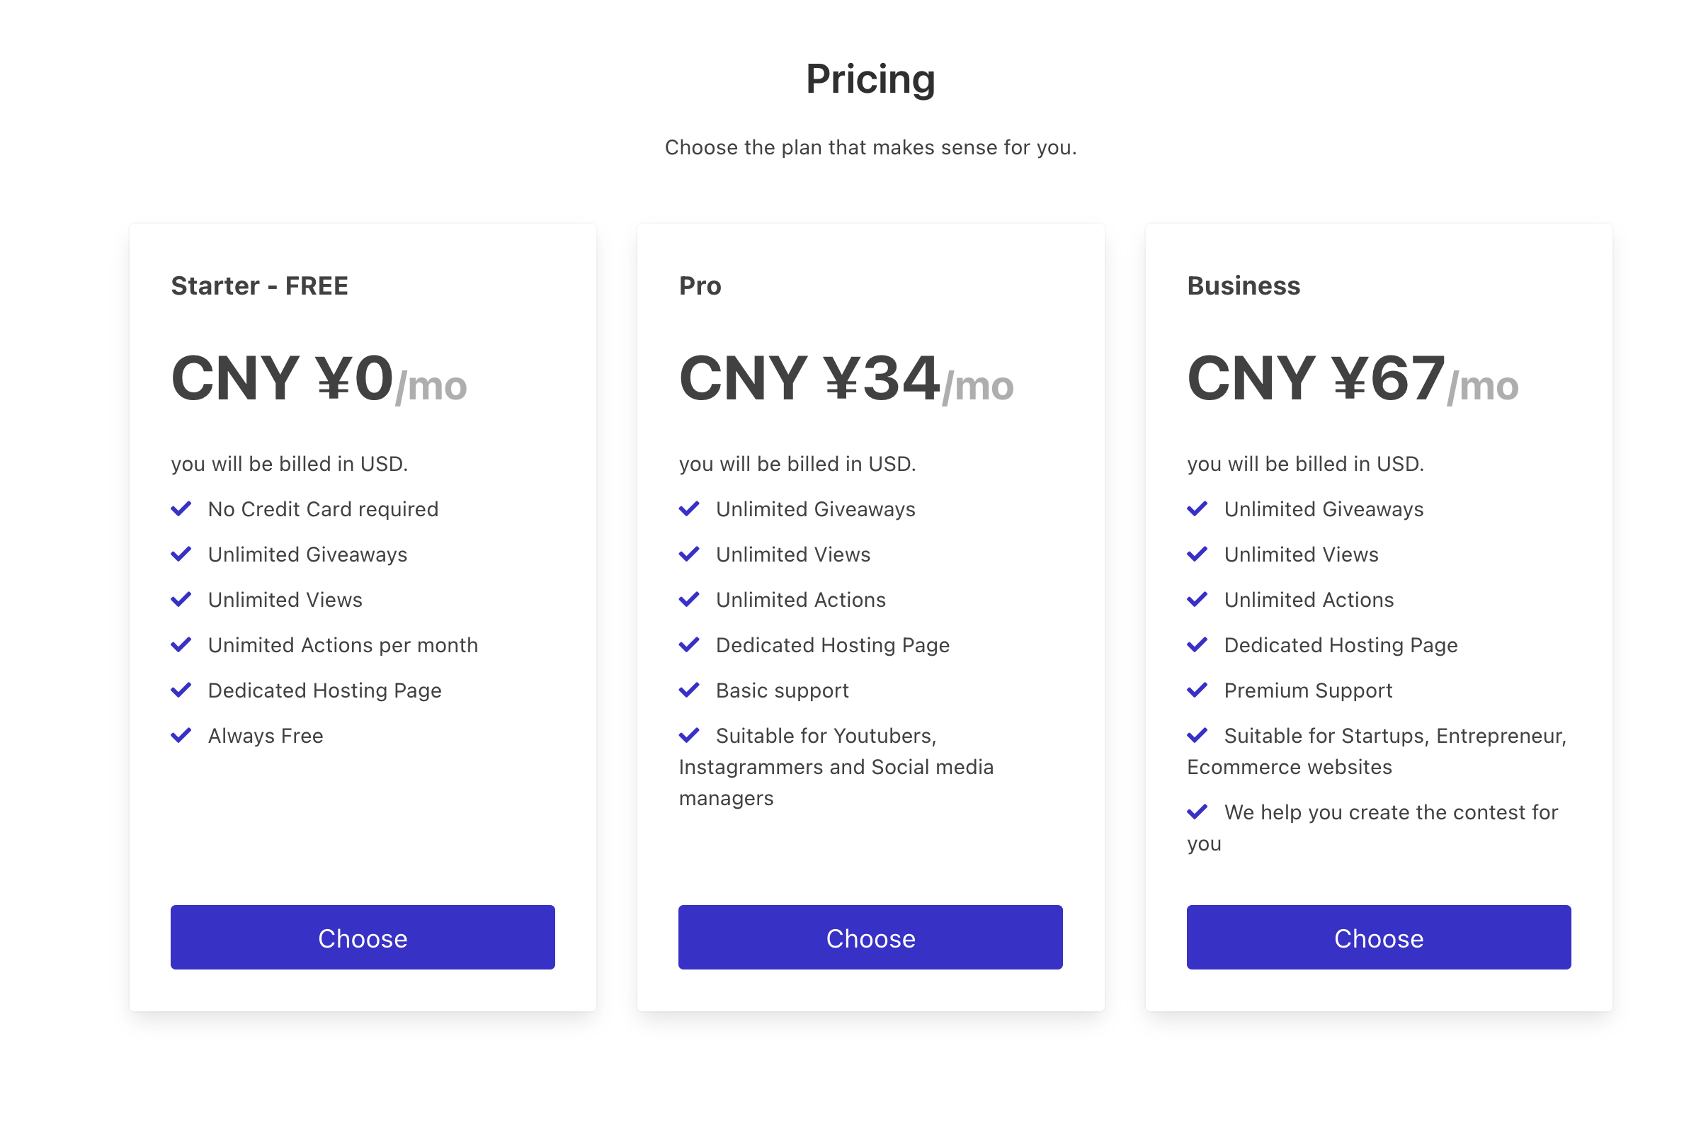Click the Business plan heading

1244,286
